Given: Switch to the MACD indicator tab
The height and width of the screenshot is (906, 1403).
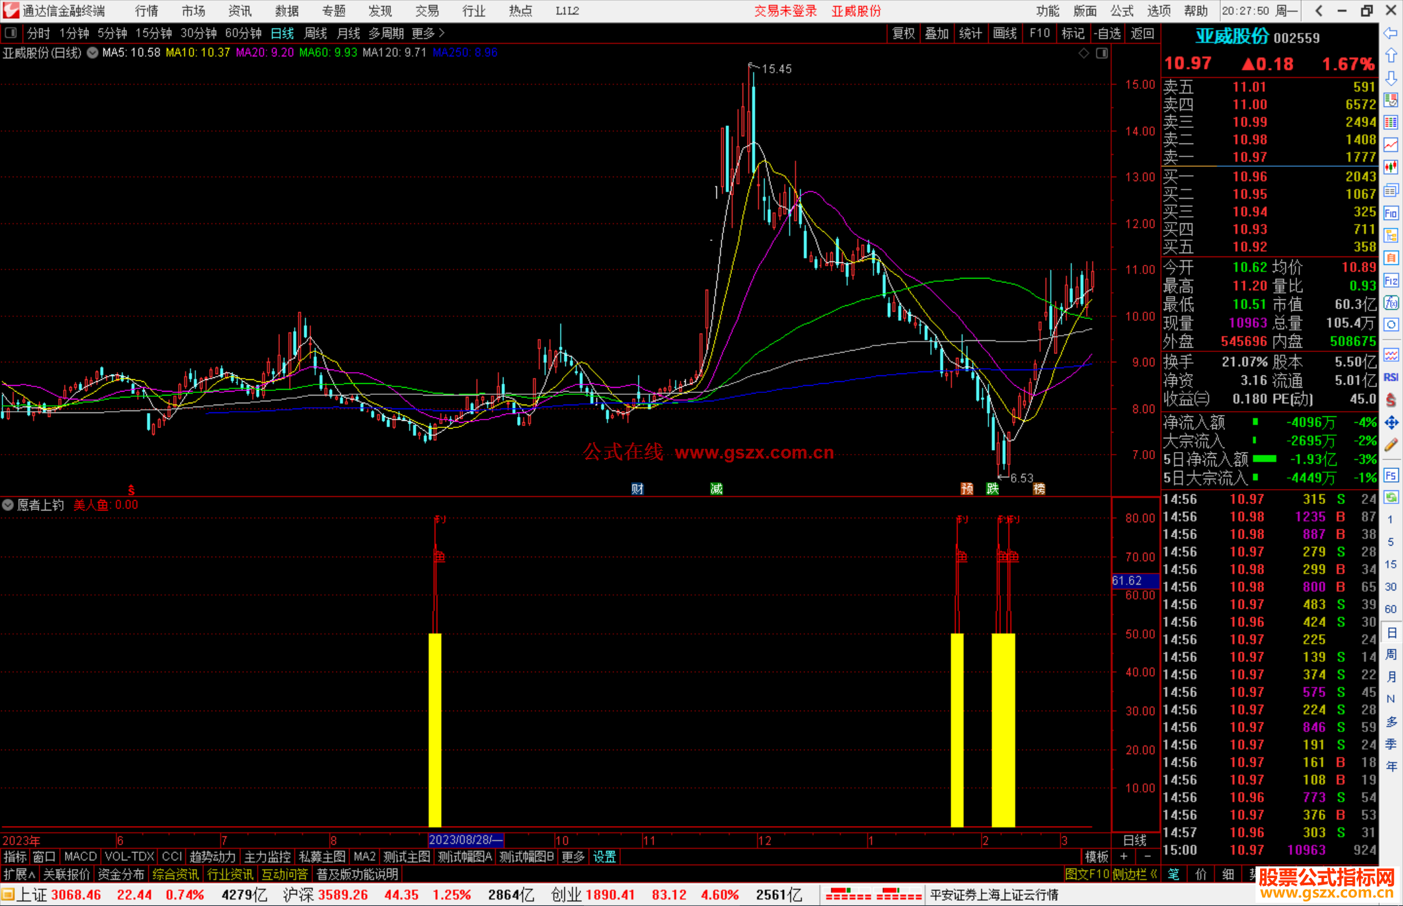Looking at the screenshot, I should [80, 857].
